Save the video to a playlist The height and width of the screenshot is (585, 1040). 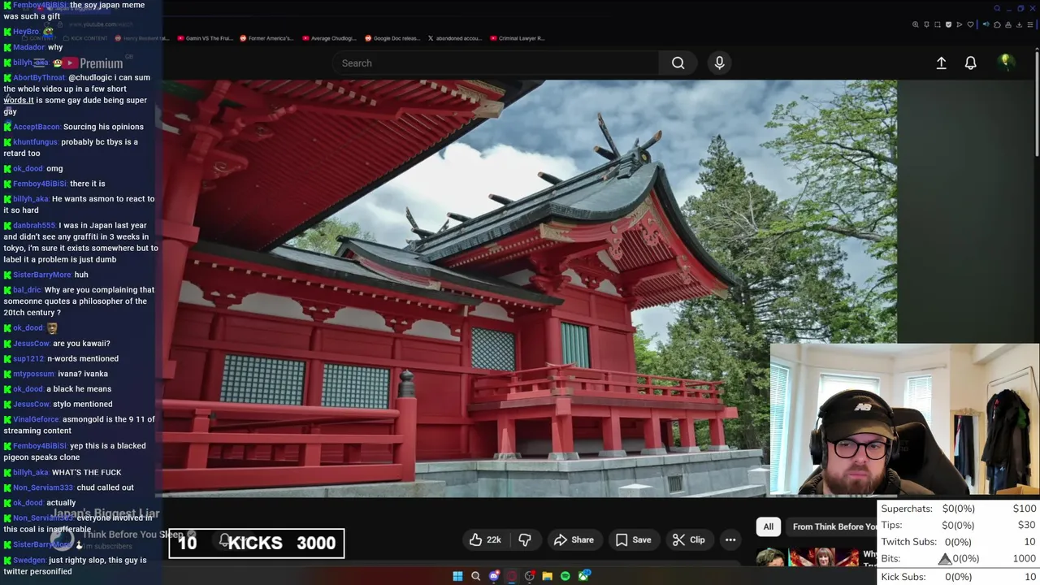(x=633, y=539)
